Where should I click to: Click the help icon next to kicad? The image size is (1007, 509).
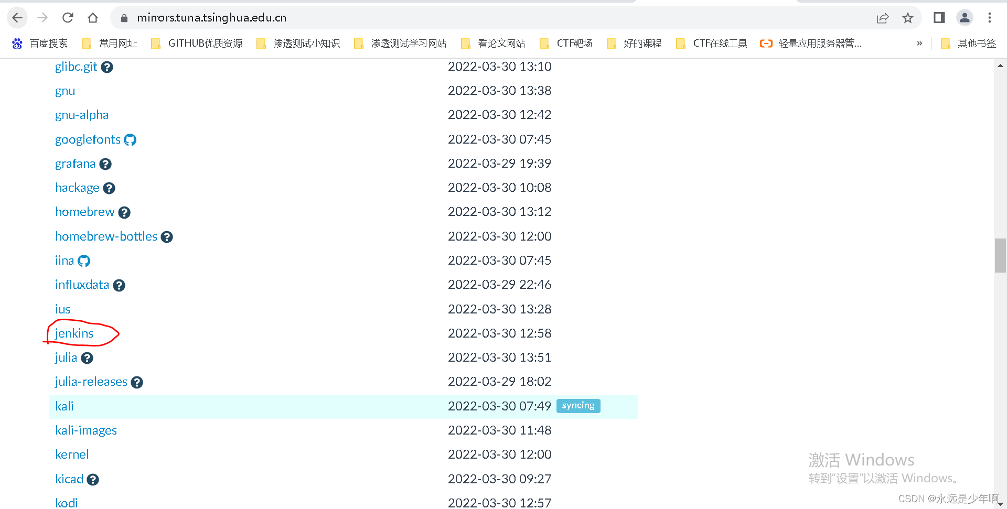[93, 480]
